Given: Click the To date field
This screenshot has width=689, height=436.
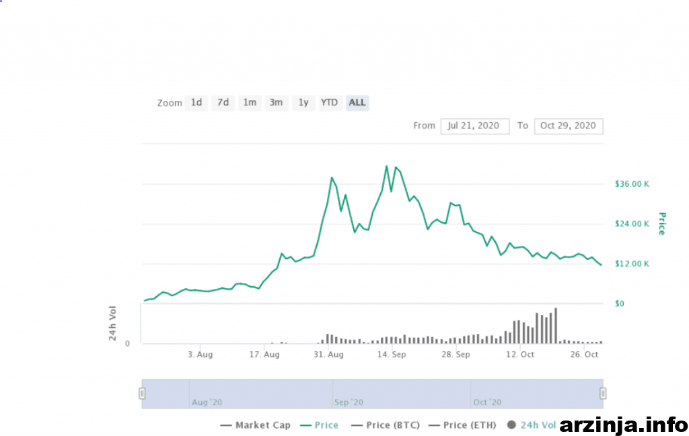Looking at the screenshot, I should point(569,126).
